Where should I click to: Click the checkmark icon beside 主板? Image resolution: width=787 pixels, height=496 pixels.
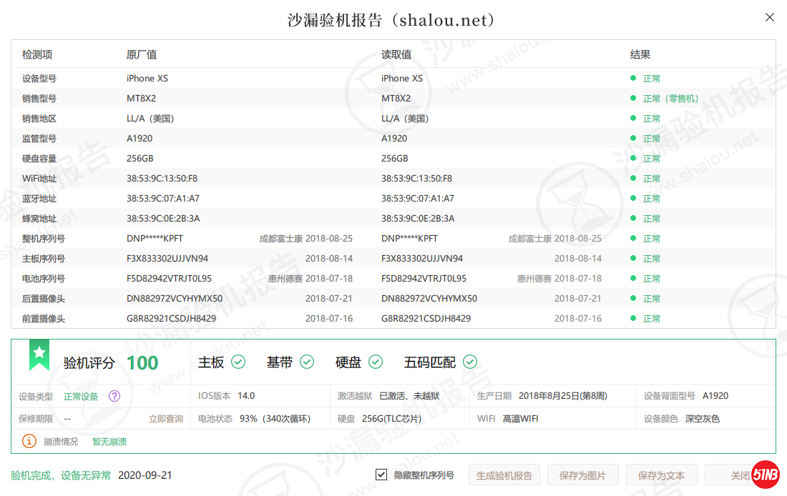238,362
